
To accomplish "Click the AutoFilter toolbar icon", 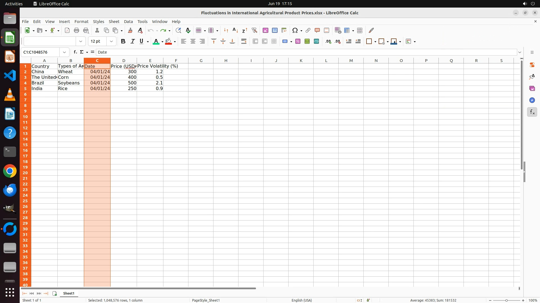I will [x=254, y=30].
